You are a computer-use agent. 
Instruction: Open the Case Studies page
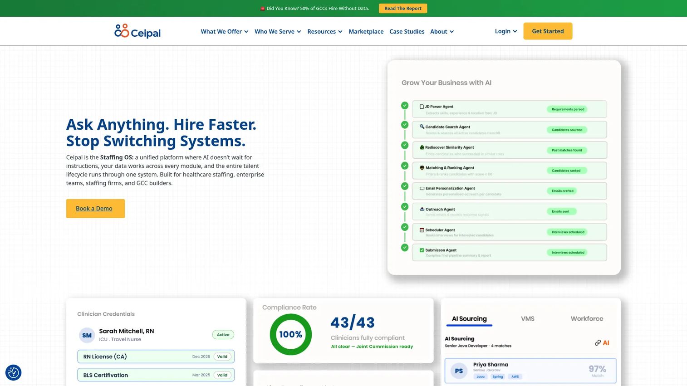407,31
